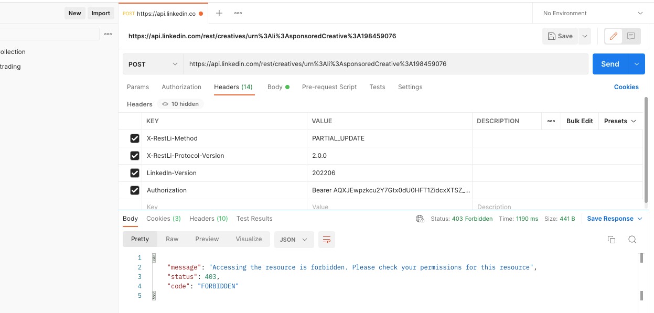Image resolution: width=654 pixels, height=313 pixels.
Task: Reveal the 10 hidden headers
Action: 180,103
